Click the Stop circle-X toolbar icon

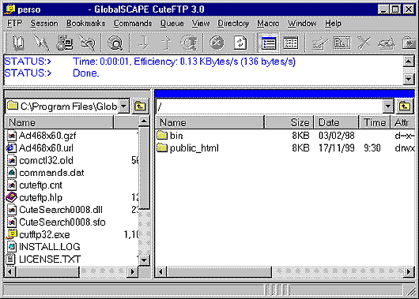pyautogui.click(x=217, y=43)
